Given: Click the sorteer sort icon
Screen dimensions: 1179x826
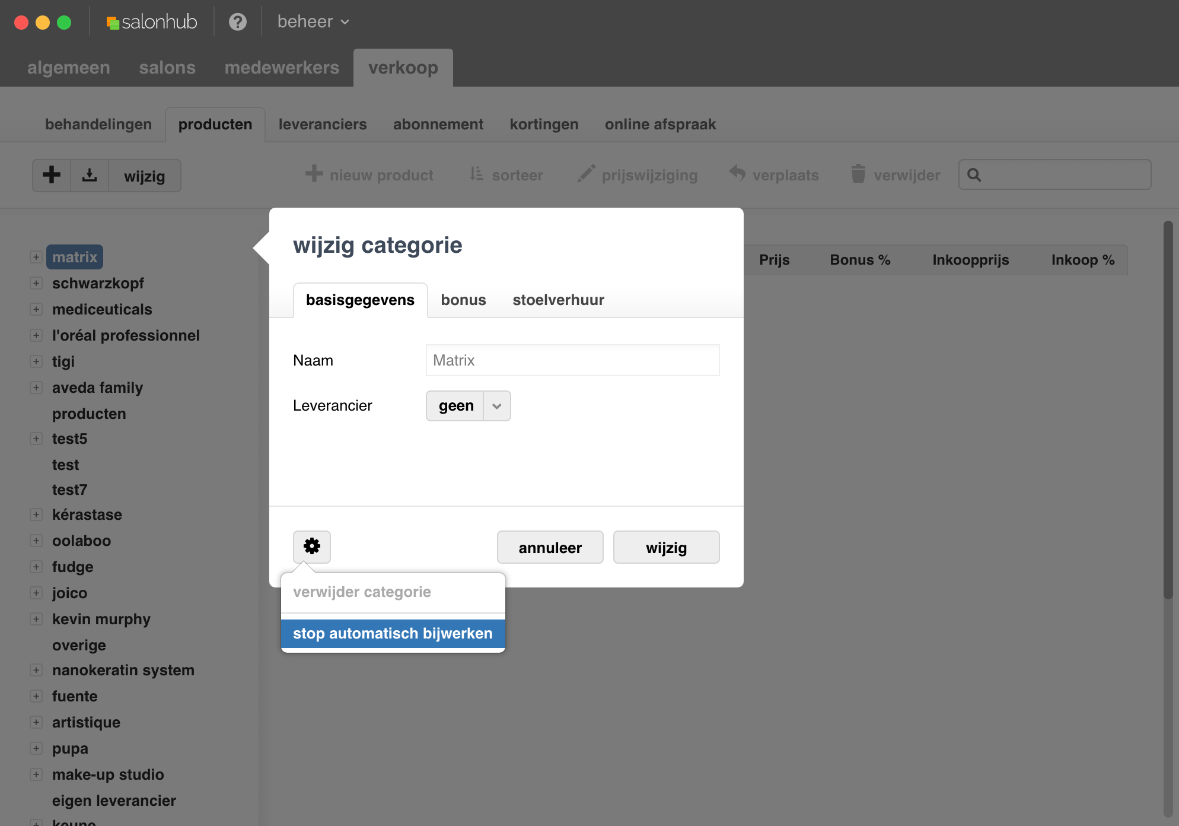Looking at the screenshot, I should (x=476, y=174).
